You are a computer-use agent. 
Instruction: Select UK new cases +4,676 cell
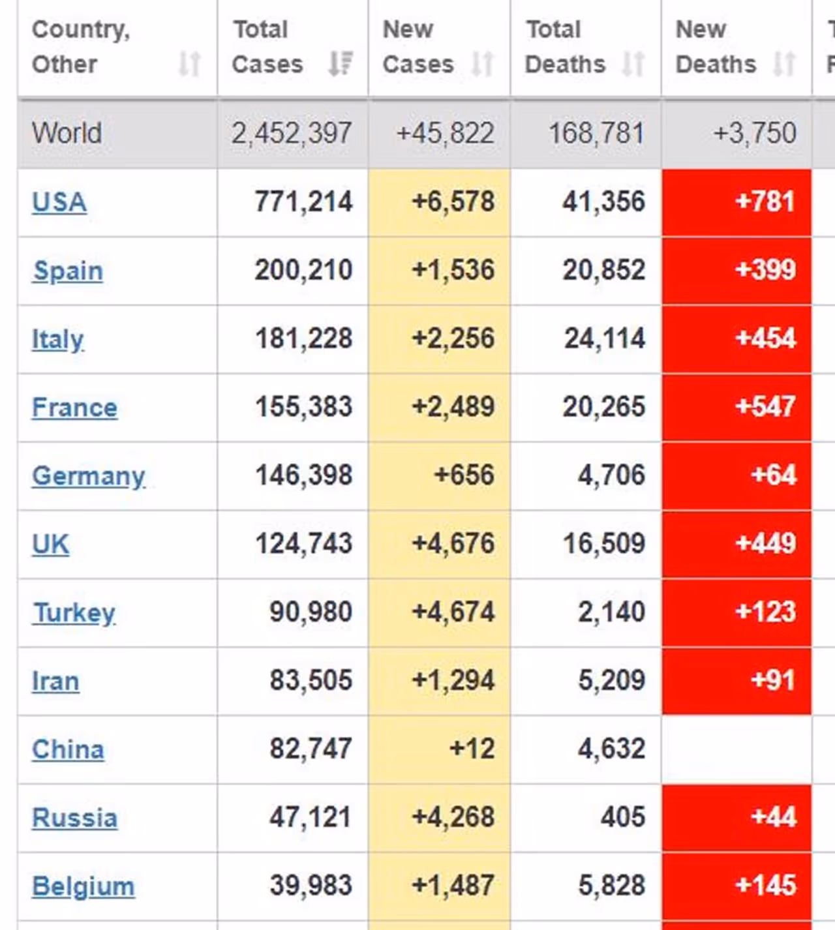tap(440, 545)
